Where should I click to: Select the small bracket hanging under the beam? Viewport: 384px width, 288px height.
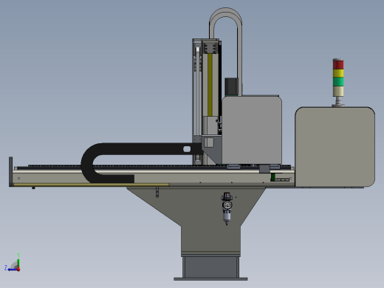coord(157,192)
